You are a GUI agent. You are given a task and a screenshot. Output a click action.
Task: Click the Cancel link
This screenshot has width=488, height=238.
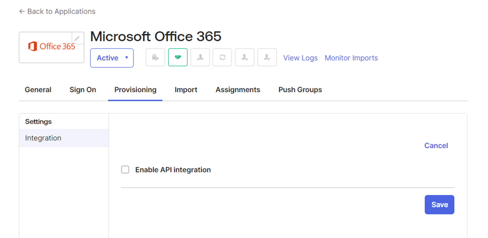click(x=436, y=145)
